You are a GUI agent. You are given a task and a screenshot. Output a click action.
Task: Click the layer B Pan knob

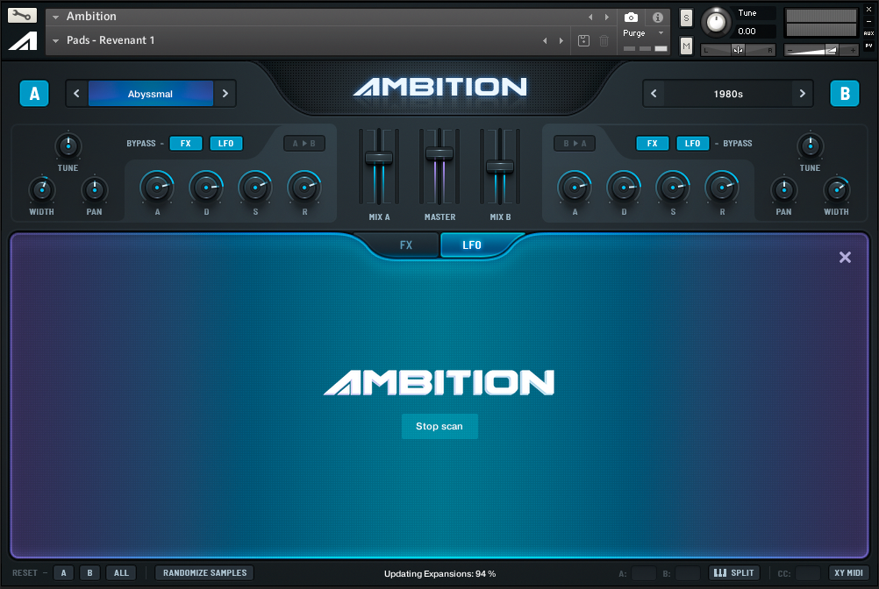783,190
